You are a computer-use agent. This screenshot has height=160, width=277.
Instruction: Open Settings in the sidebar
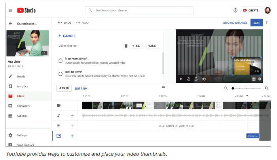click(22, 135)
